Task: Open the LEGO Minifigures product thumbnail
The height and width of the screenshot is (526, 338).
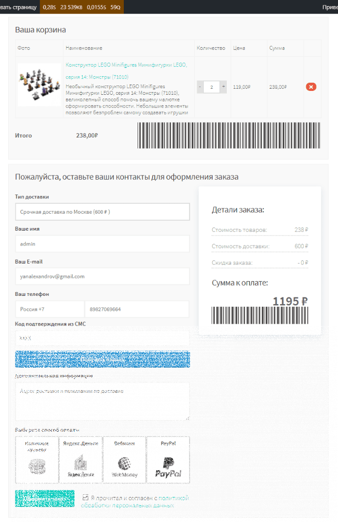Action: pyautogui.click(x=39, y=84)
